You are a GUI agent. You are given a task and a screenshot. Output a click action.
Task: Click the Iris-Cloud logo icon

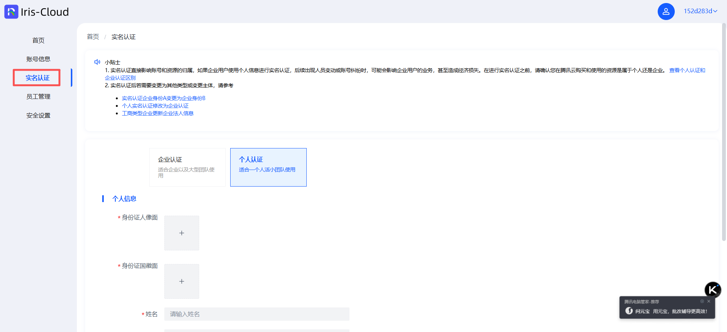pyautogui.click(x=11, y=12)
